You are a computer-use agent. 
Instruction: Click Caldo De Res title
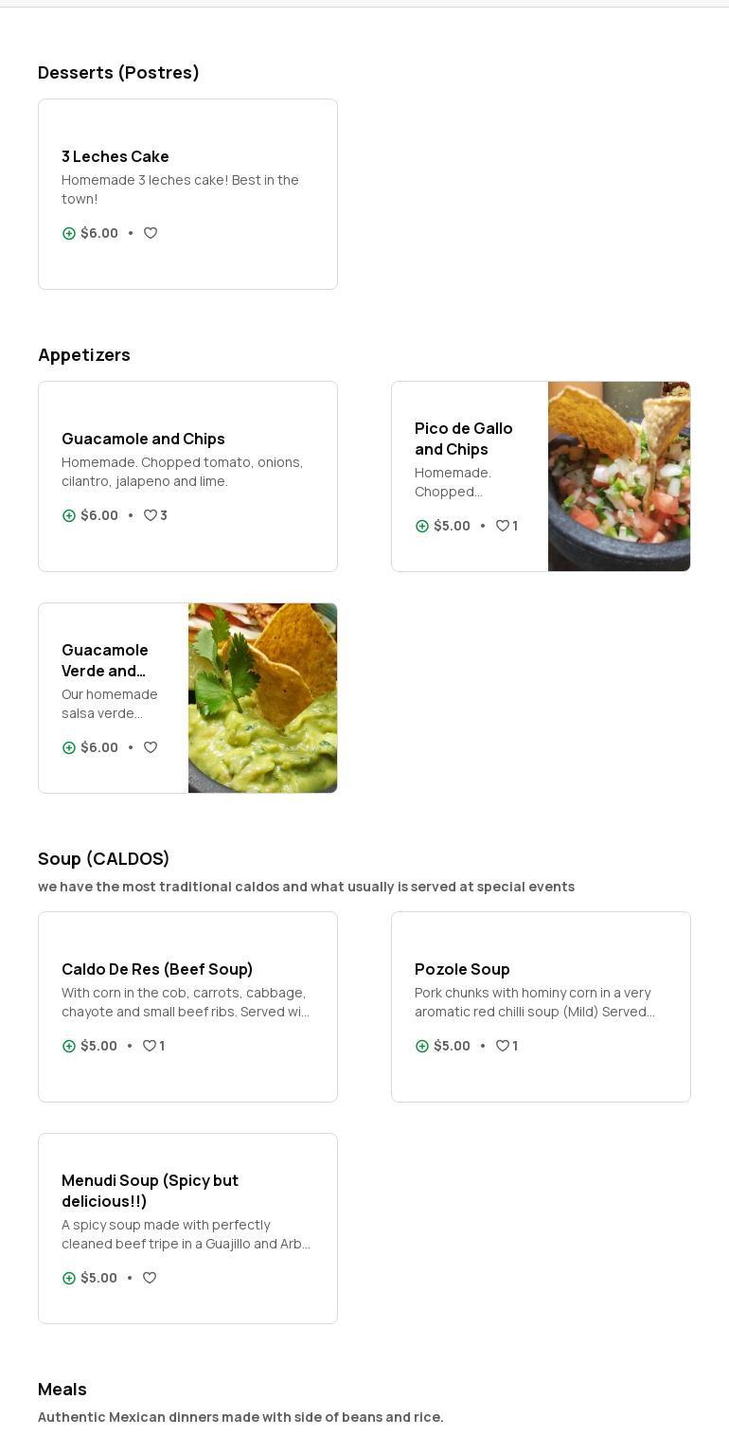coord(157,969)
